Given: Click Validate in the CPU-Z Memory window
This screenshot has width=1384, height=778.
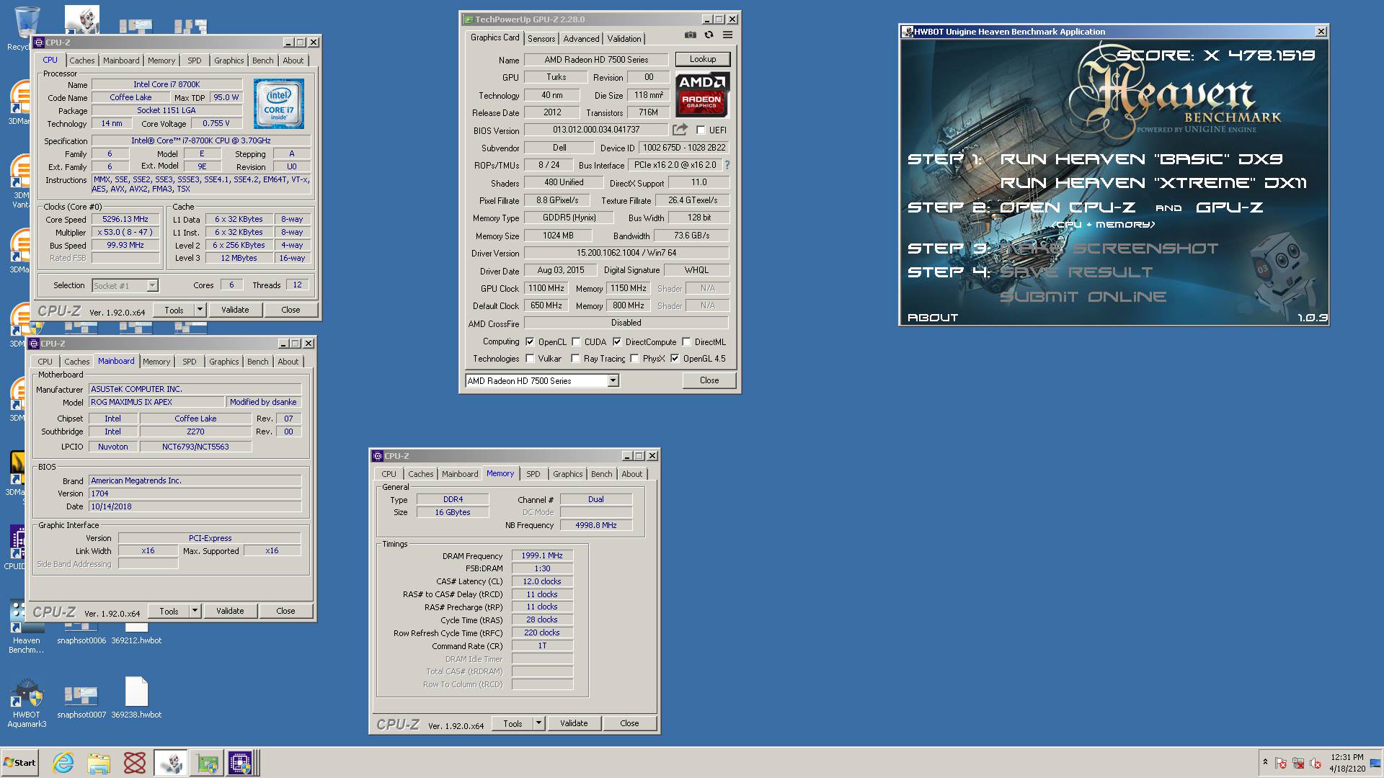Looking at the screenshot, I should pyautogui.click(x=574, y=724).
